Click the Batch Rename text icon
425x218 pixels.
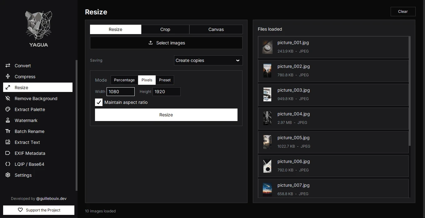coord(8,131)
